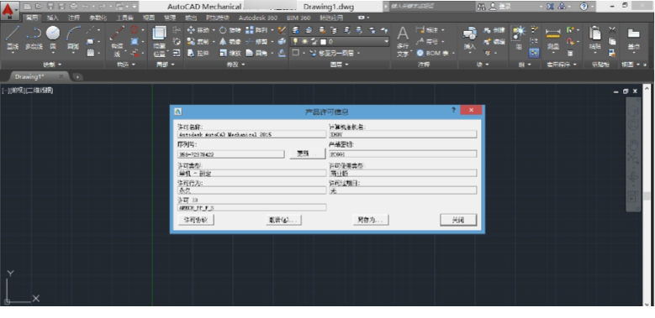Click the License Agreement (许可协议) button
This screenshot has width=655, height=318.
196,220
